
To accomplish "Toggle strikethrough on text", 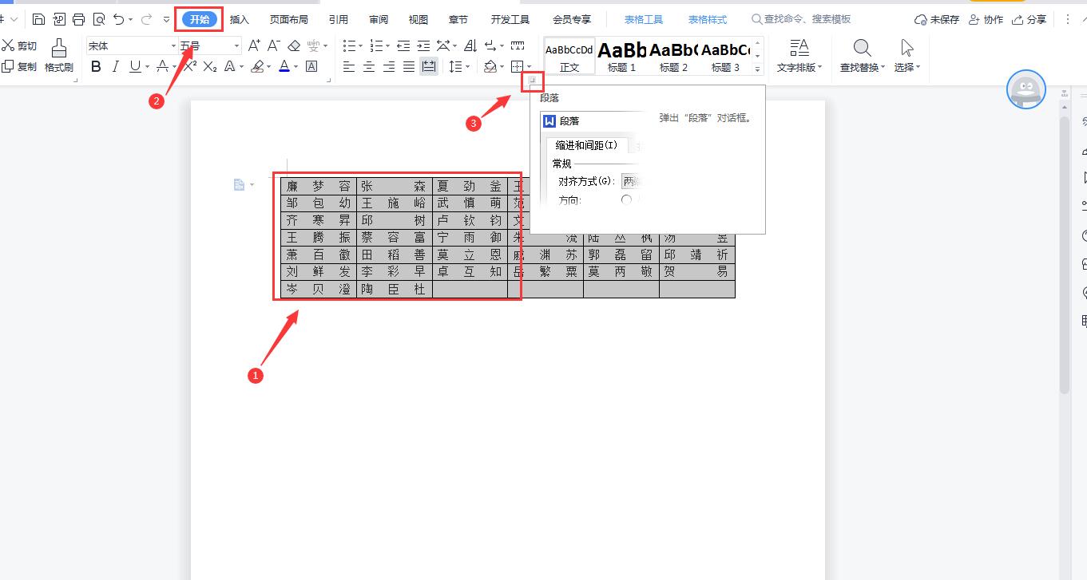I will coord(162,67).
